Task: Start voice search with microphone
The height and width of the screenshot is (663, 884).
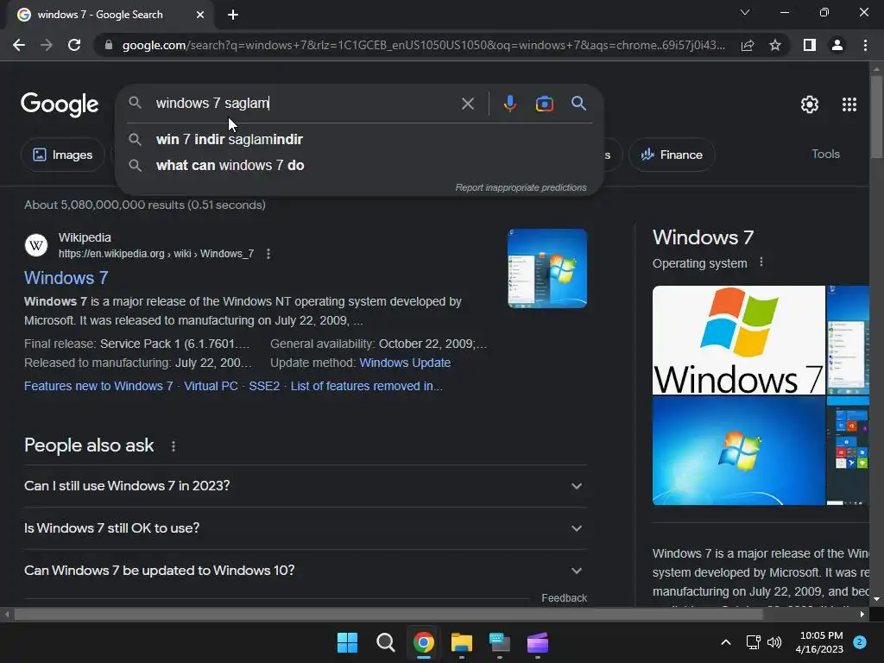Action: (509, 104)
